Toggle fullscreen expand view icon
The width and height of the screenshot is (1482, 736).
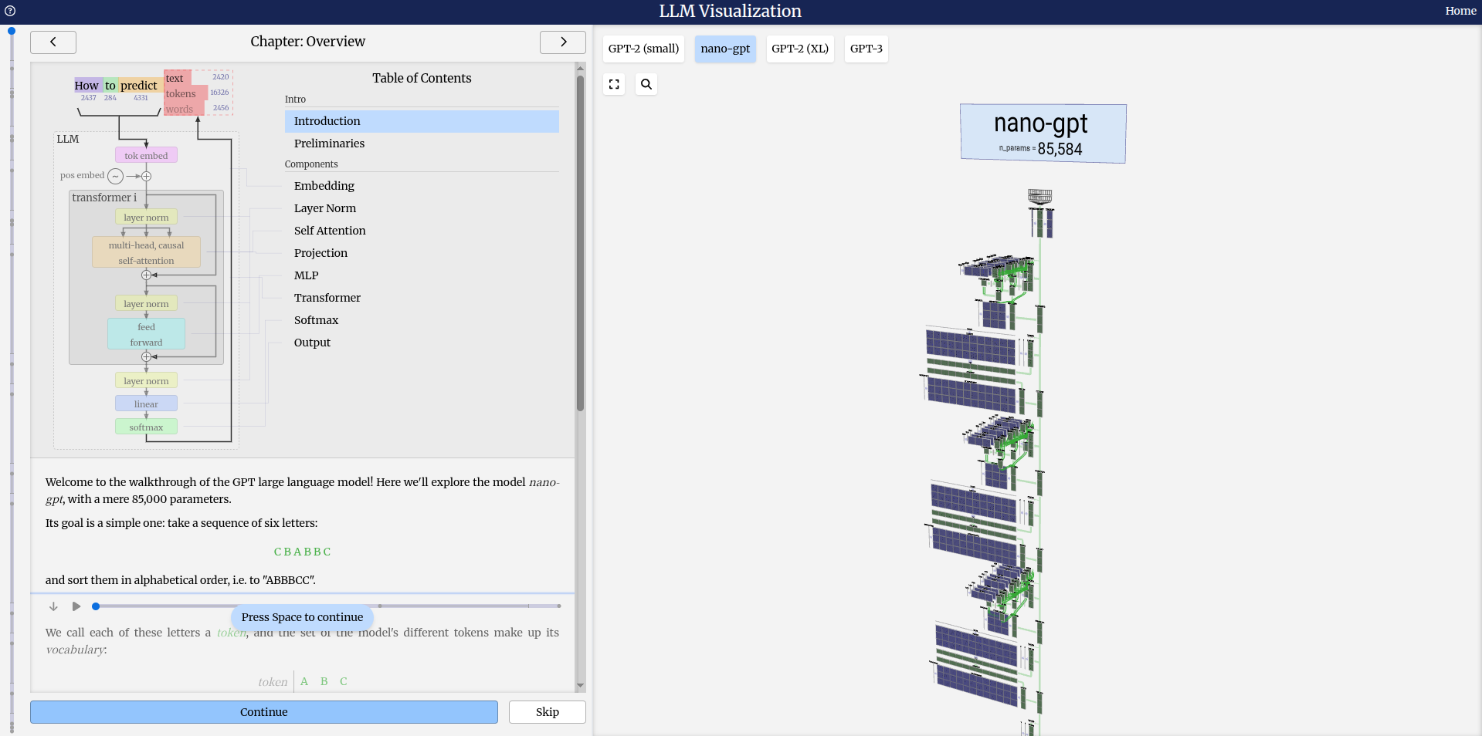pyautogui.click(x=614, y=84)
